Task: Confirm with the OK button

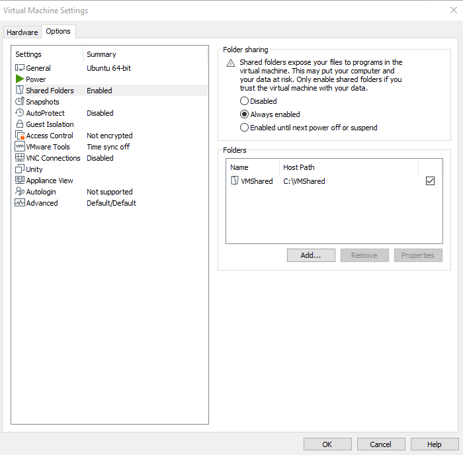Action: click(x=327, y=444)
